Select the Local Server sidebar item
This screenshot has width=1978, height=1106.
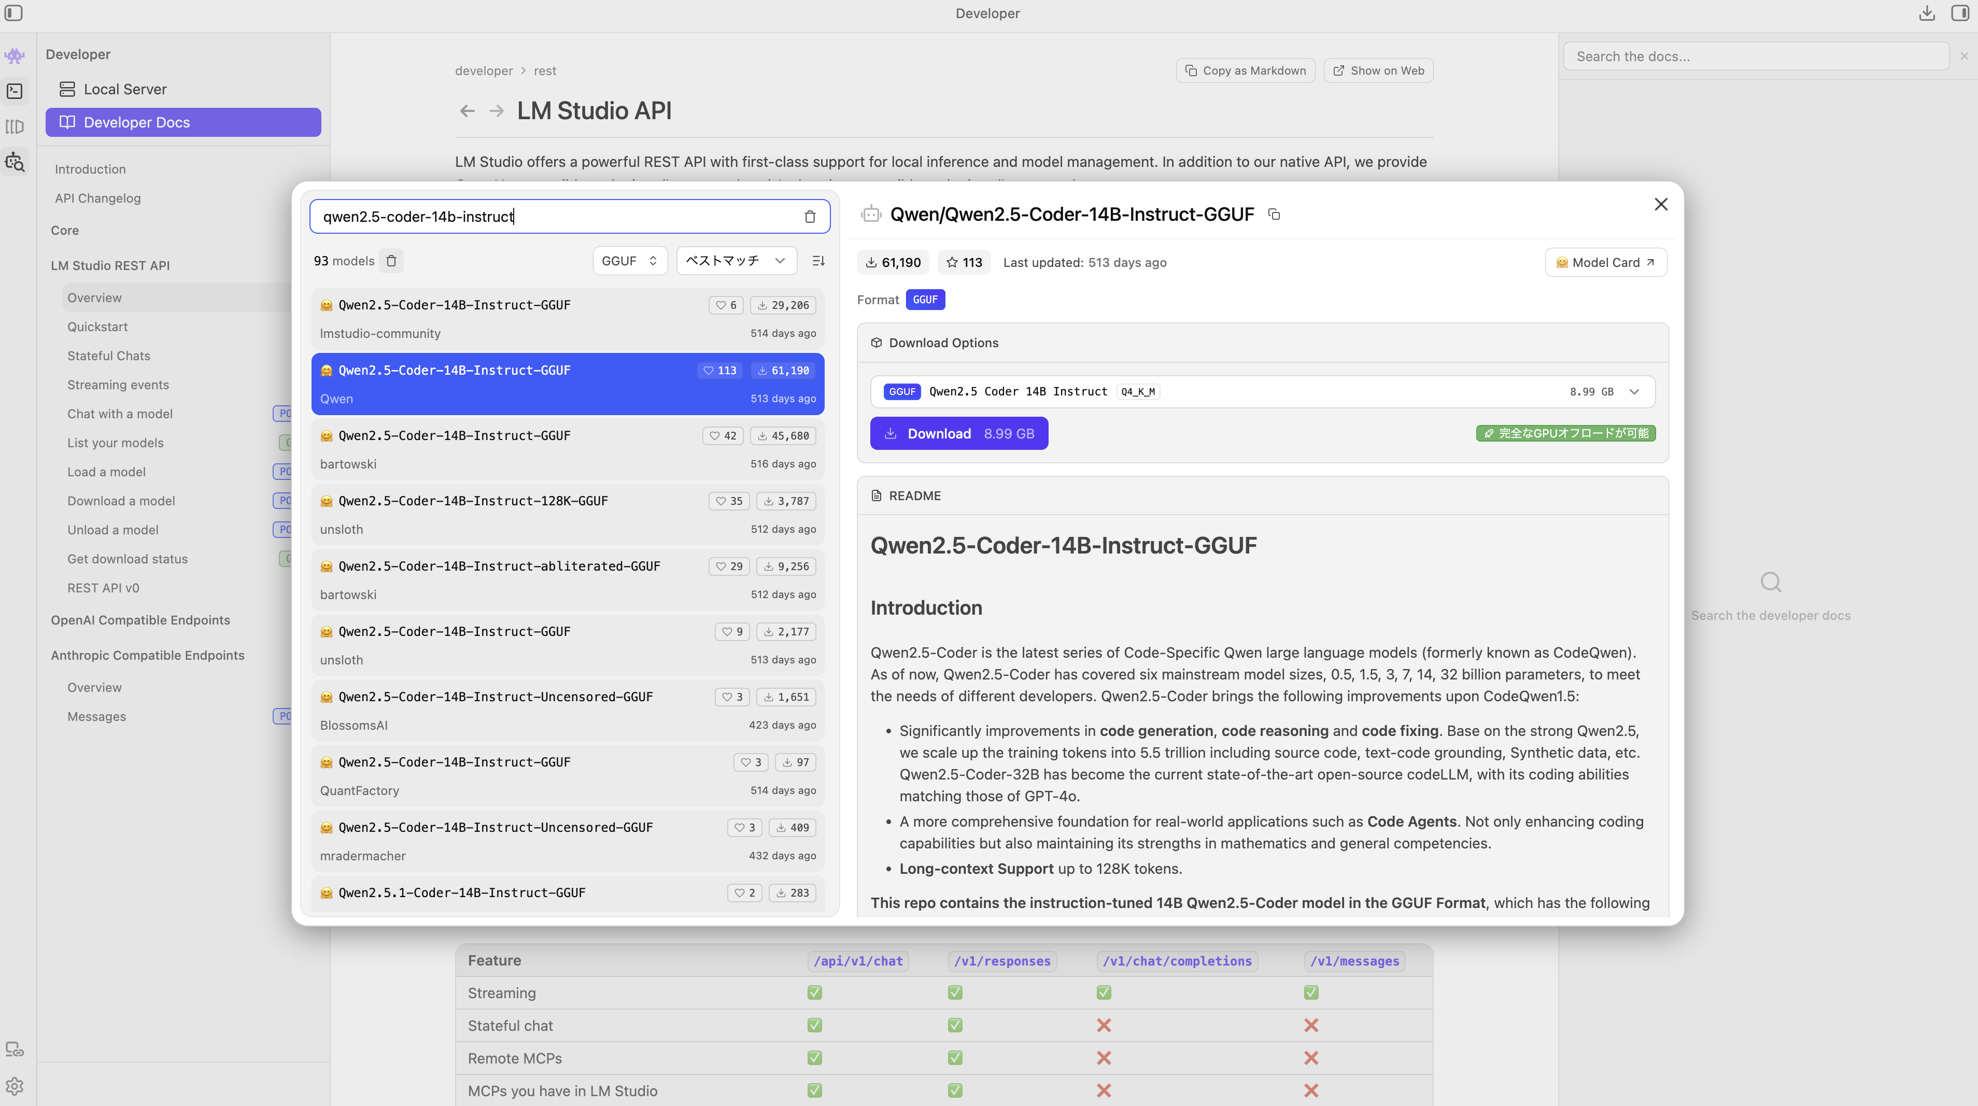pyautogui.click(x=124, y=89)
